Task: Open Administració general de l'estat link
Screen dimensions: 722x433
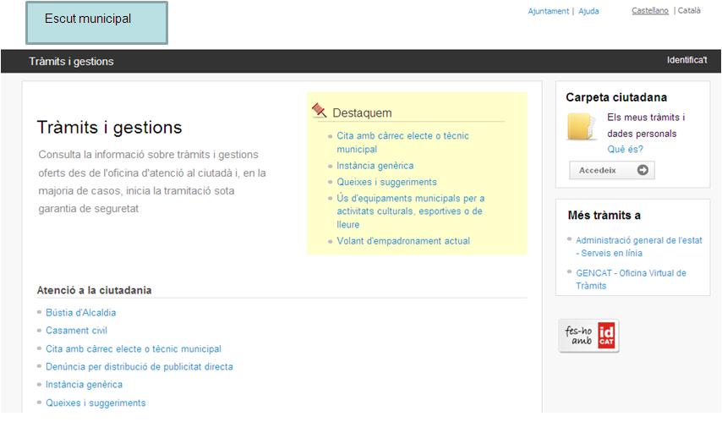Action: 638,246
